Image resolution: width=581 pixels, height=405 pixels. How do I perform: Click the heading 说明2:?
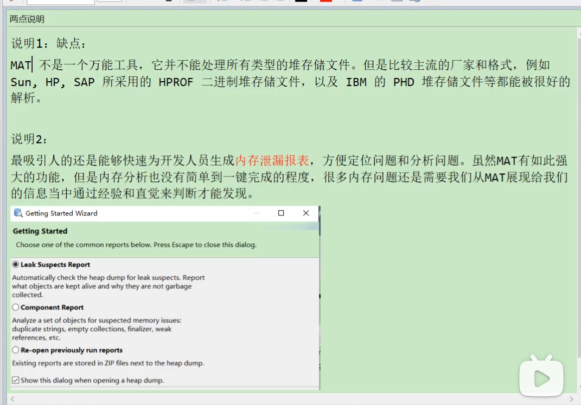29,139
